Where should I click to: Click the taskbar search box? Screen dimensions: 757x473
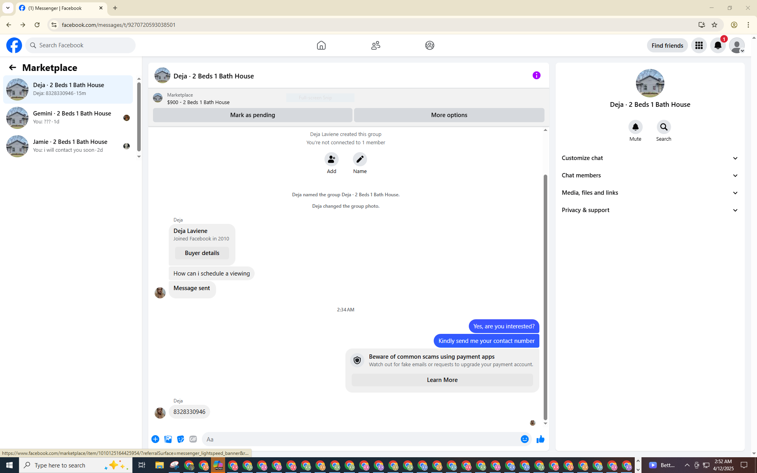76,465
